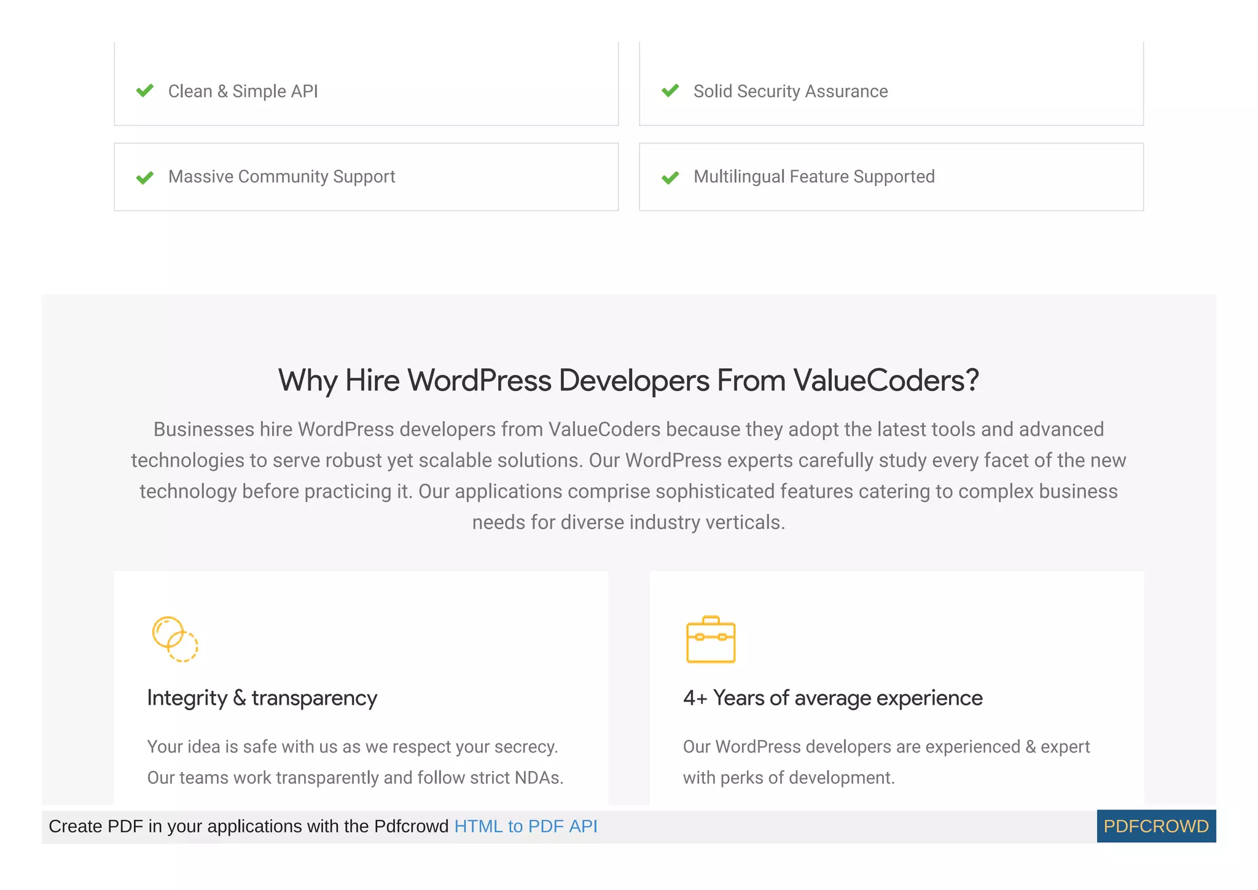Click the text 'Our WordPress developers are experienced & expert'
The image size is (1258, 890).
point(886,746)
